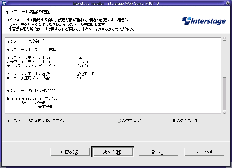Click the root group name value
This screenshot has width=232, height=168.
[x=80, y=78]
